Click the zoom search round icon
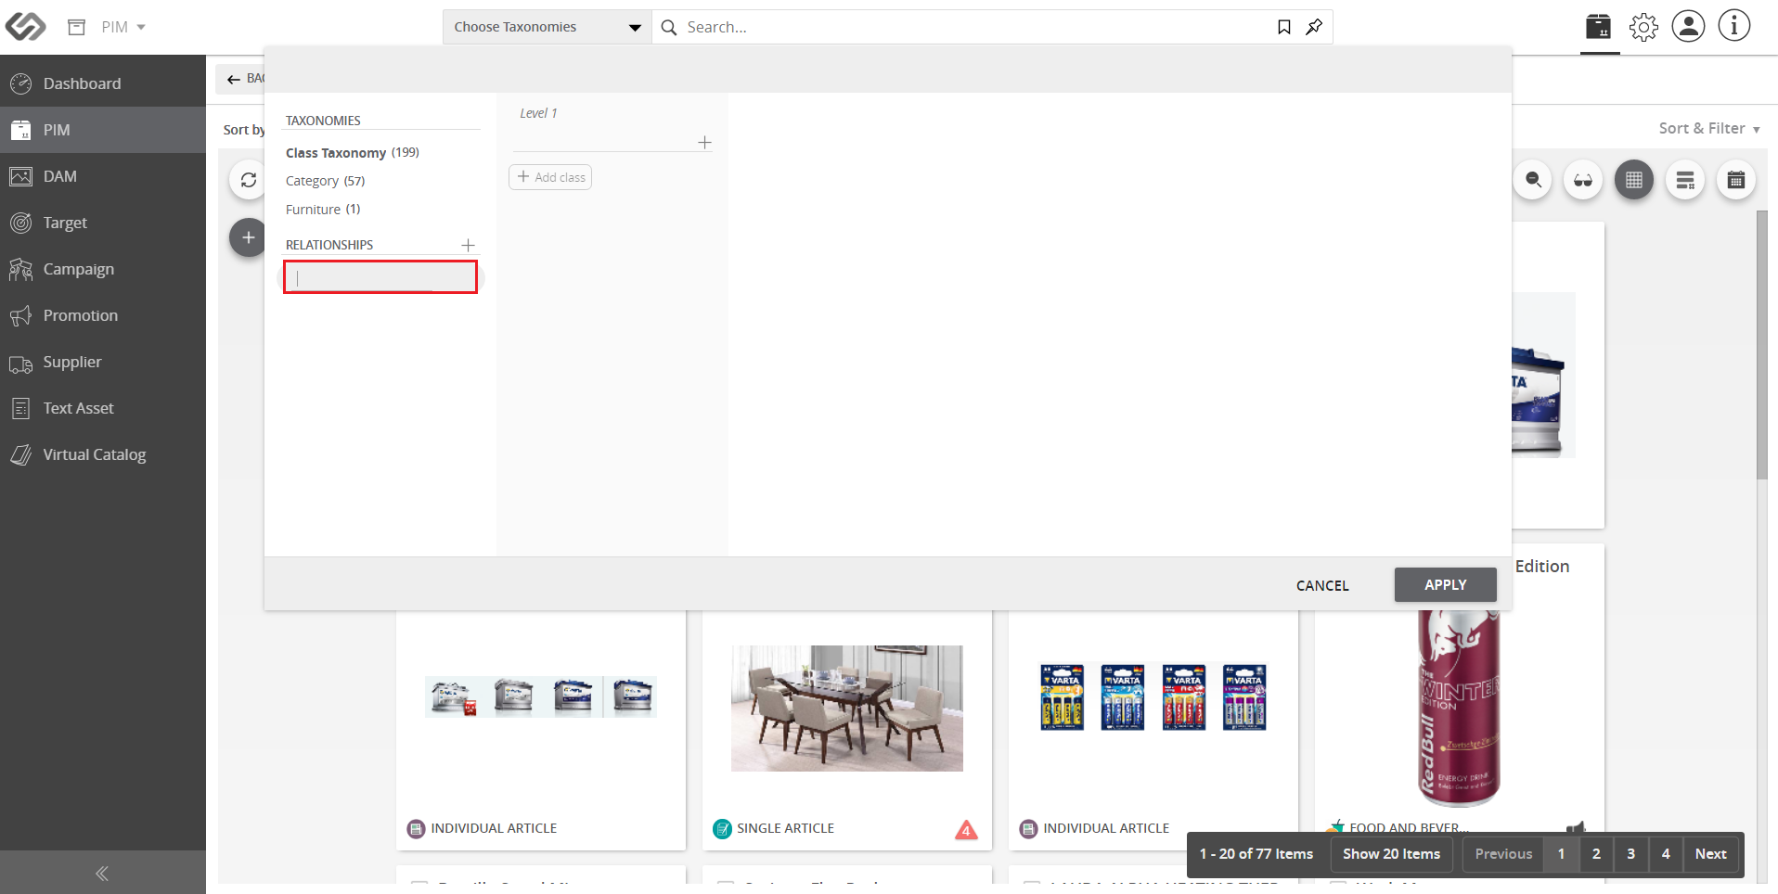 (x=1533, y=180)
